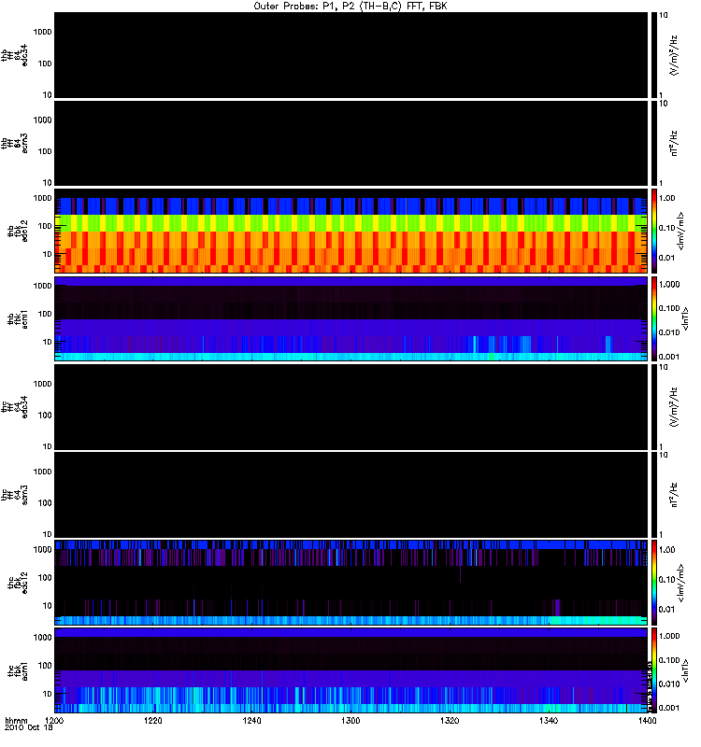Click the thb fff scm3 black spectrogram panel
The height and width of the screenshot is (747, 701).
351,143
